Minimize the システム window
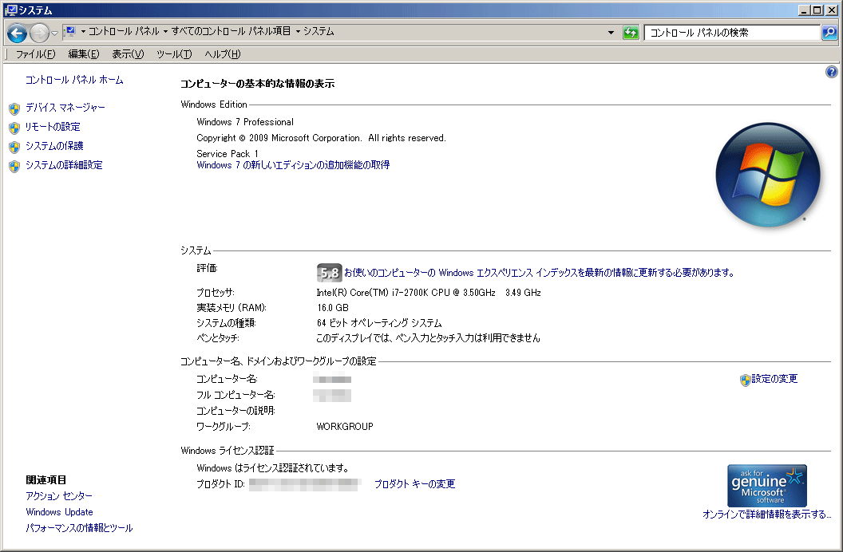 pyautogui.click(x=805, y=10)
